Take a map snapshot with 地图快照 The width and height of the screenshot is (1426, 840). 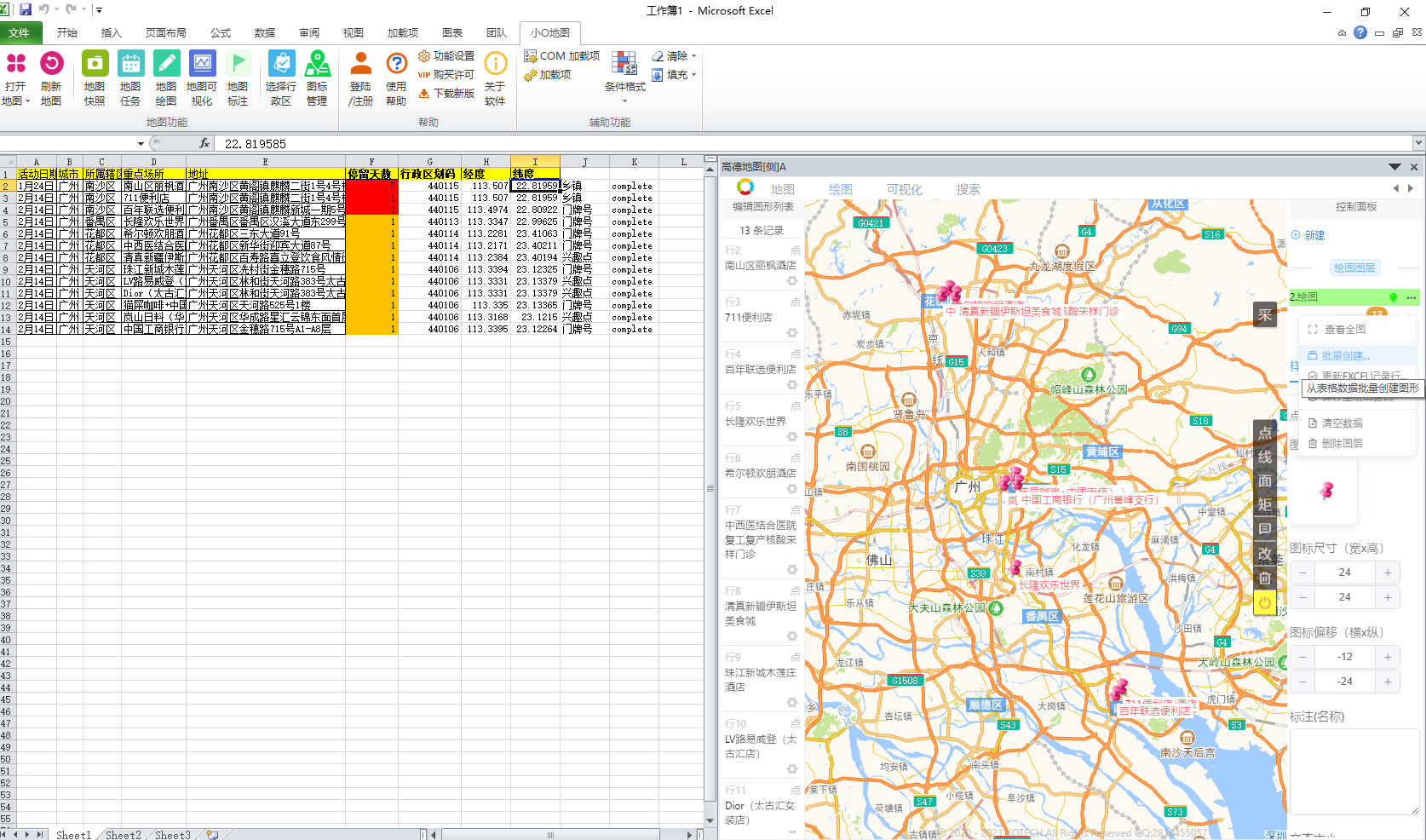(x=95, y=78)
